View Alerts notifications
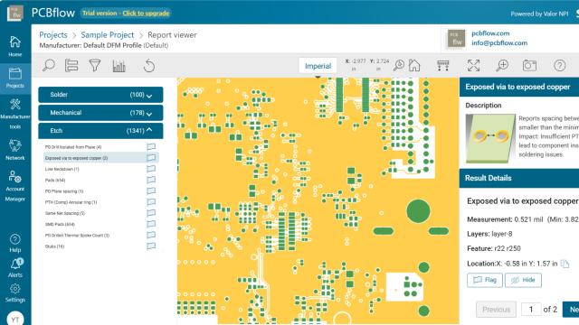 click(15, 268)
